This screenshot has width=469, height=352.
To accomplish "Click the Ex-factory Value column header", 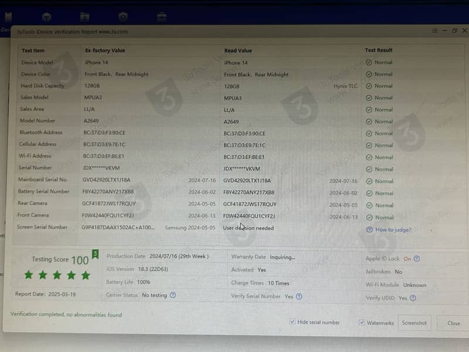I will click(x=105, y=50).
